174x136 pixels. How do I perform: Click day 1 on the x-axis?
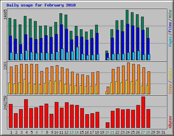pos(11,132)
